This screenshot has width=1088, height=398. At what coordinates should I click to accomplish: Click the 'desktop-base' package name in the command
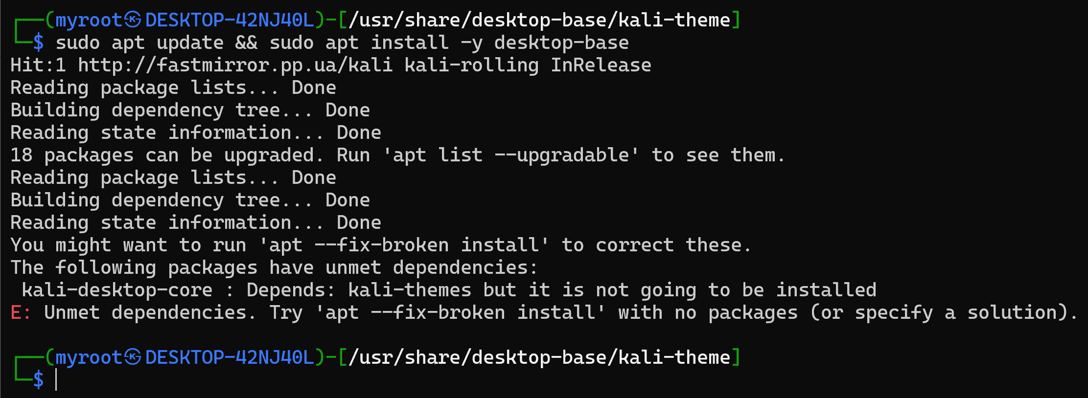[x=561, y=43]
